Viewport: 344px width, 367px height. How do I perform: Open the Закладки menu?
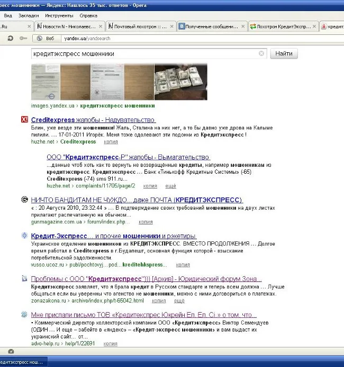click(x=29, y=16)
